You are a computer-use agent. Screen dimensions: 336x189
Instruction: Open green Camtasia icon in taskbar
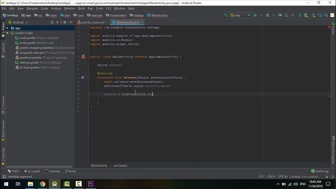pyautogui.click(x=67, y=184)
